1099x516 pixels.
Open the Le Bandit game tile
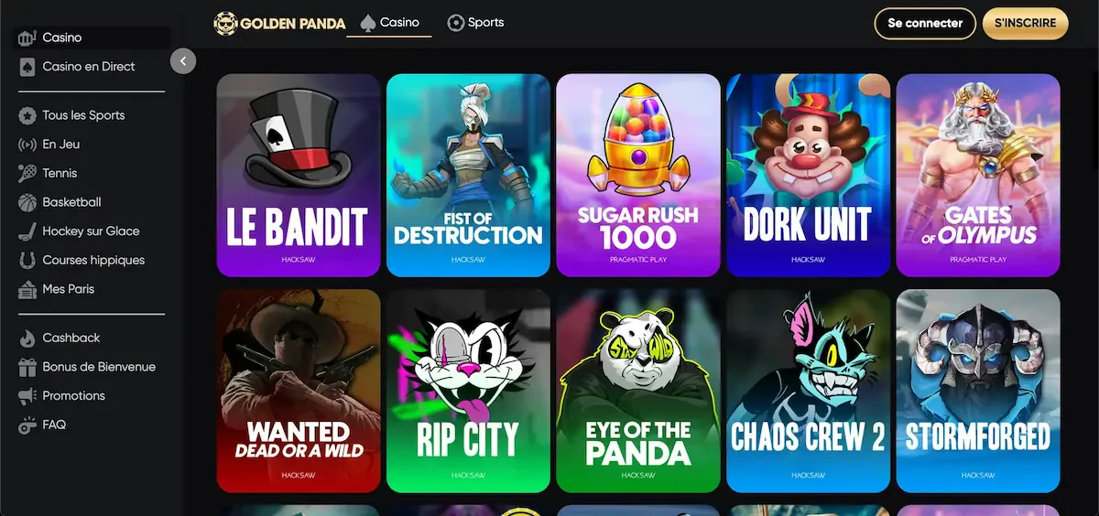pyautogui.click(x=299, y=176)
